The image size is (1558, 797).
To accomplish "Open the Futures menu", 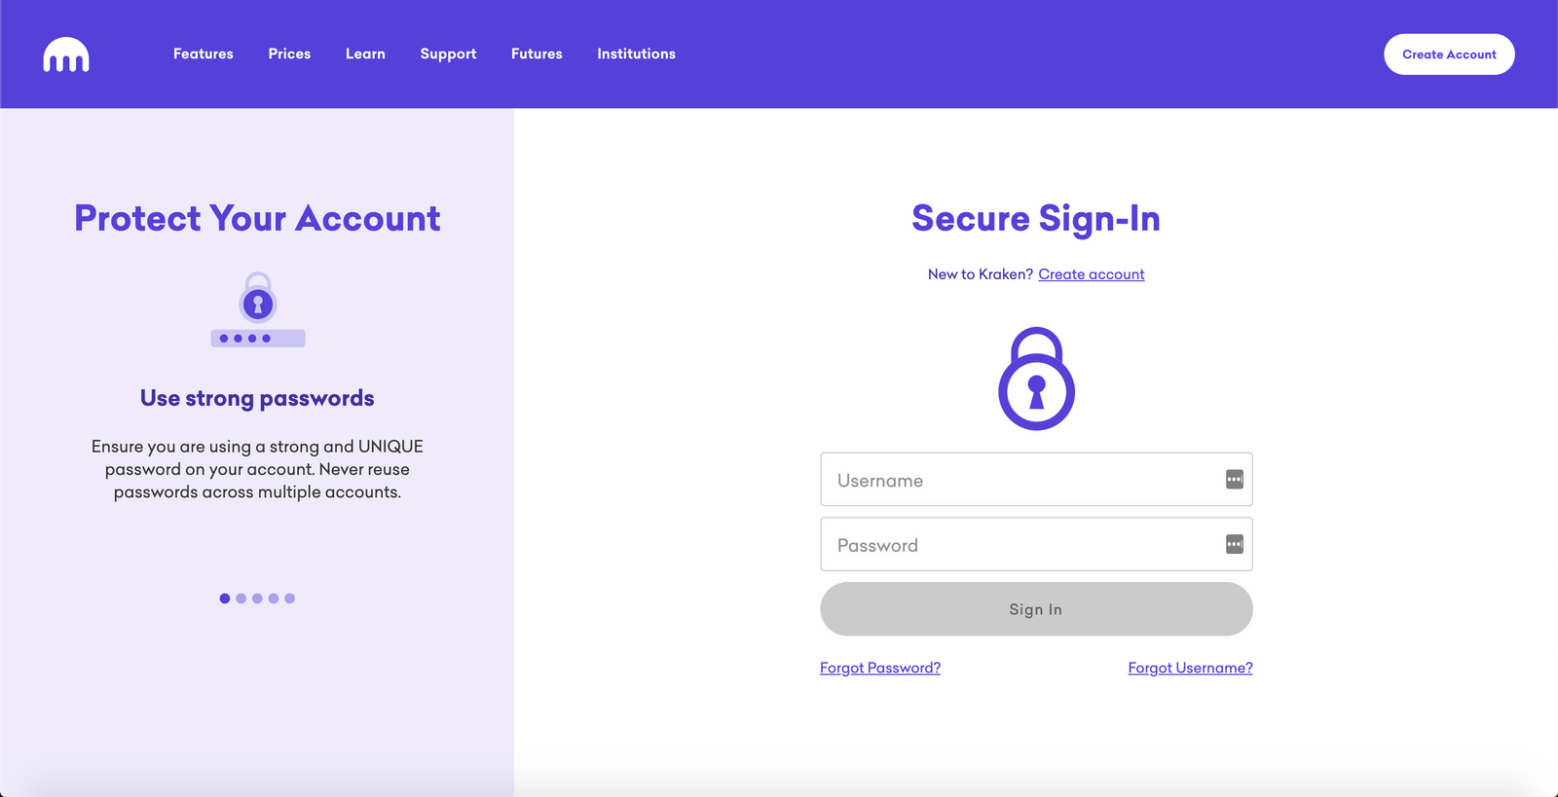I will [536, 54].
